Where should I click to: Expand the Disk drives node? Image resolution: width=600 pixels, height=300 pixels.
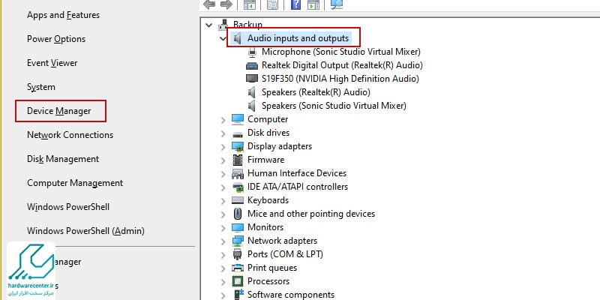pos(223,133)
